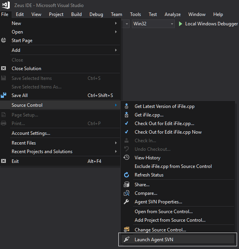Screen dimensions: 239x249
Task: Click the Refresh Status arrow icon
Action: click(x=127, y=175)
